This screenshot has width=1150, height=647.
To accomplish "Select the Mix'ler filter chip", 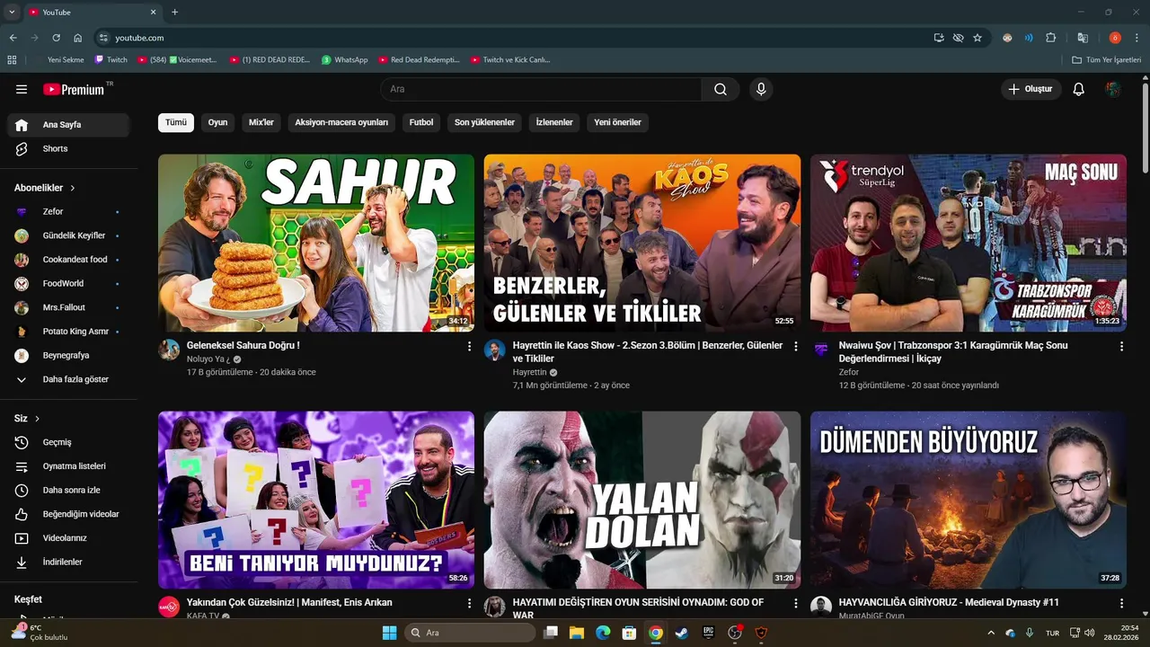I will coord(261,122).
